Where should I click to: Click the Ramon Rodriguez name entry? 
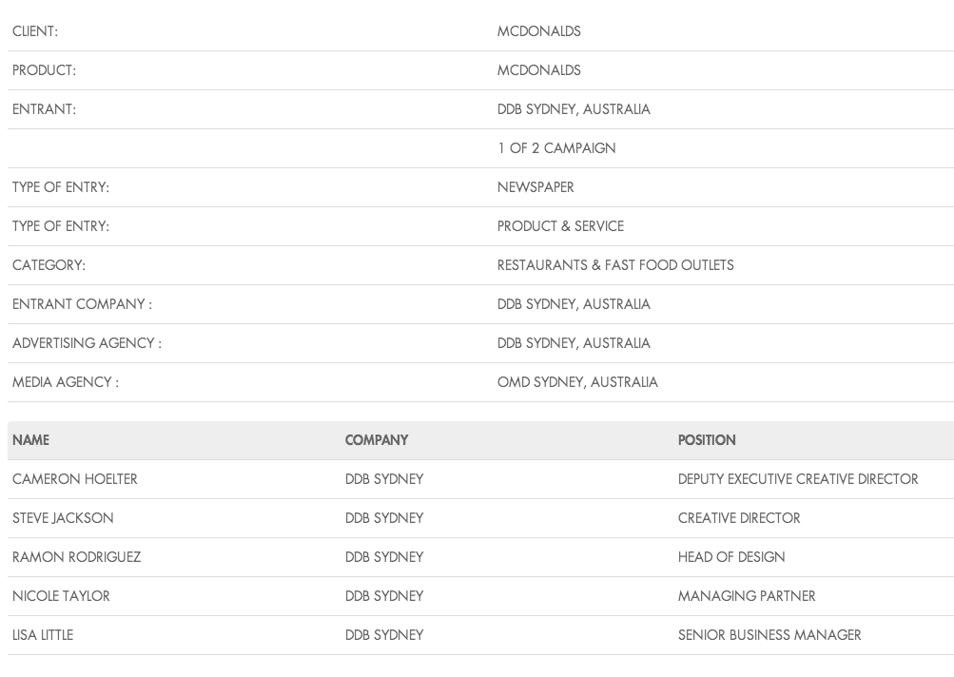tap(76, 557)
